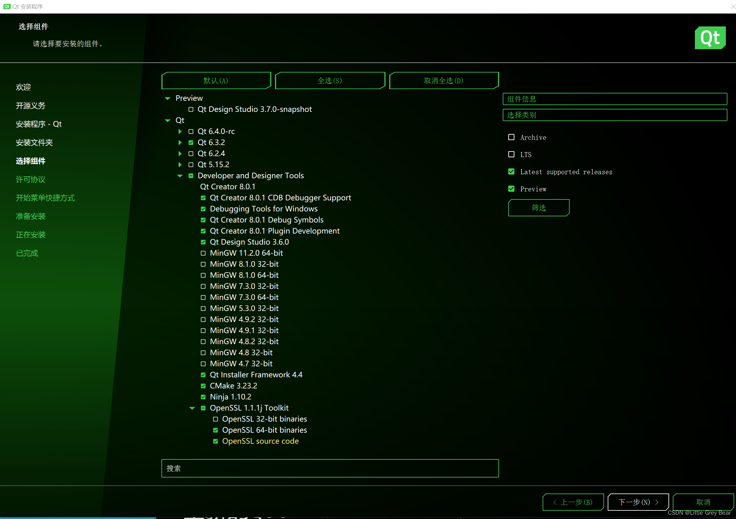736x519 pixels.
Task: Uncheck Qt Creator 8.0.1 CDB Debugger Support
Action: 203,198
